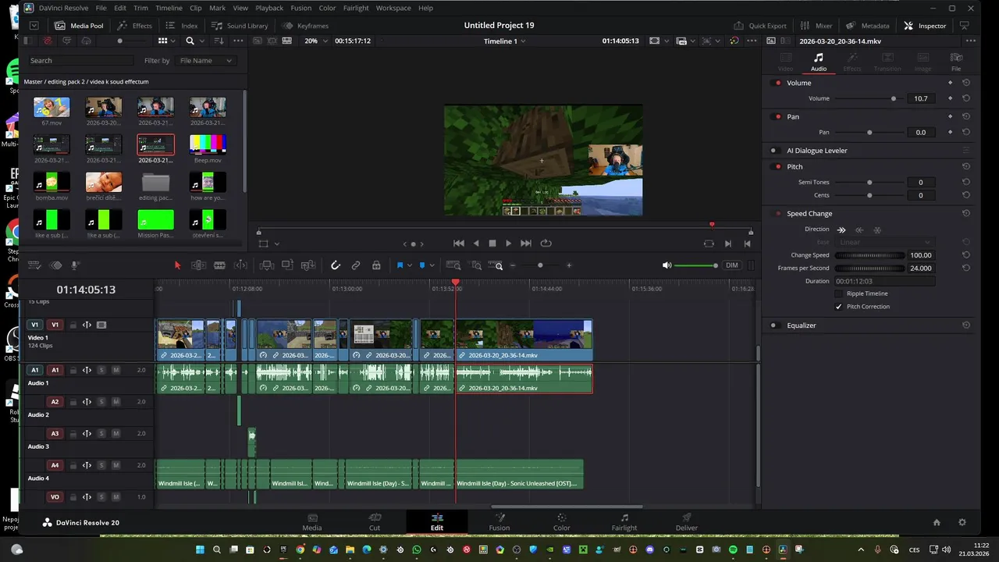999x562 pixels.
Task: Switch to the Inspector File tab
Action: pos(956,62)
